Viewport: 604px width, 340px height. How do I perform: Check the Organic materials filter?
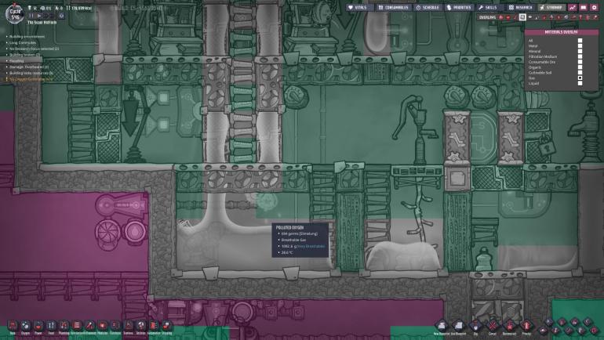pyautogui.click(x=580, y=67)
